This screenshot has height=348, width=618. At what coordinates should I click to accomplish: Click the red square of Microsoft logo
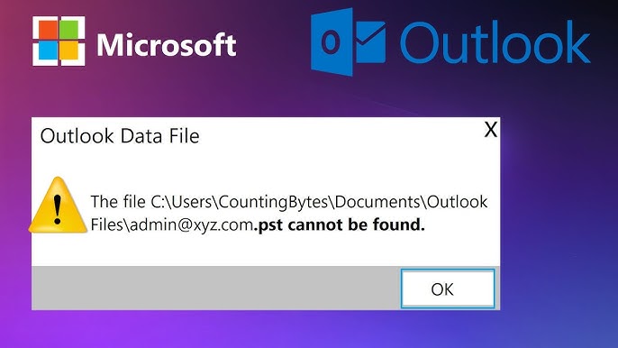coord(48,30)
